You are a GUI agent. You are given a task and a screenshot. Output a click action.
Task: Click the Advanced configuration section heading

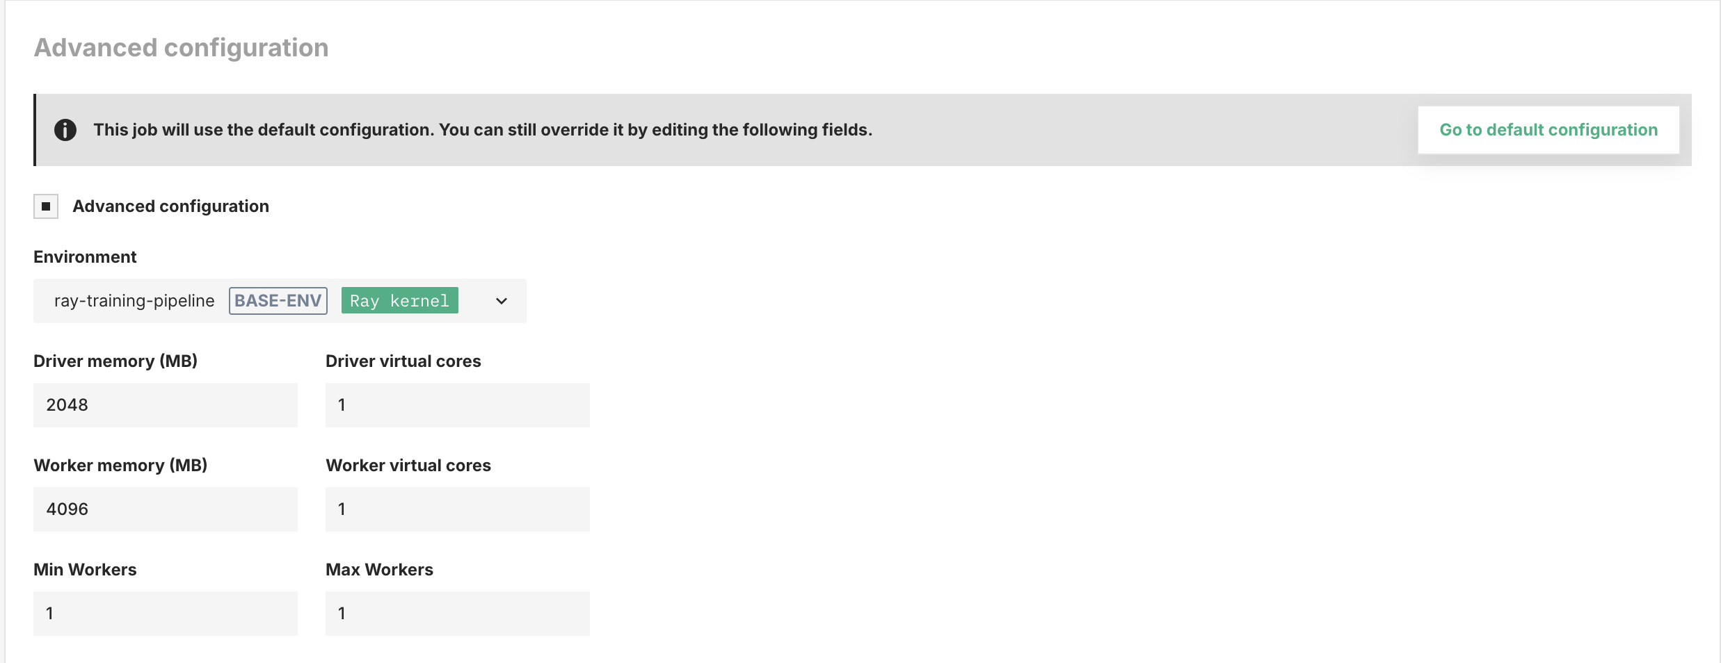tap(182, 48)
